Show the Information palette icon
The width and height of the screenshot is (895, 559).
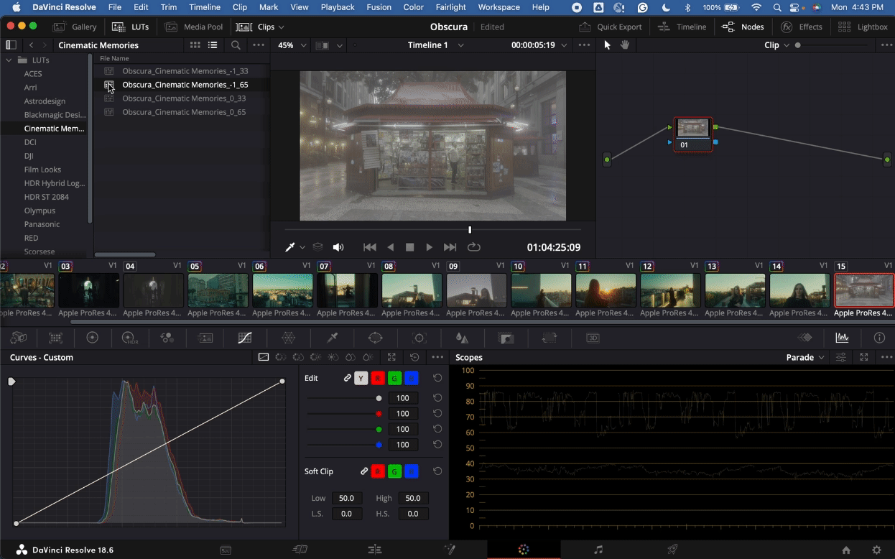879,338
